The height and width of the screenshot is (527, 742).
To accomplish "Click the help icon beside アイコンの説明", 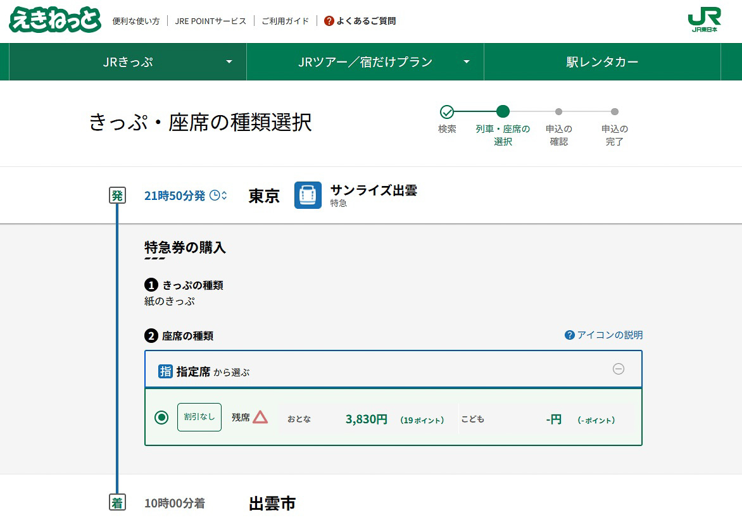I will coord(570,335).
